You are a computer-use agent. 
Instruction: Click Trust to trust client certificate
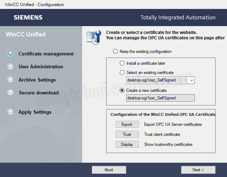point(127,134)
